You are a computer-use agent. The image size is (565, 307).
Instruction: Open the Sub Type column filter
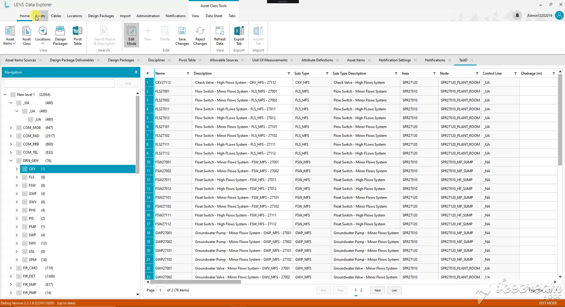point(327,74)
